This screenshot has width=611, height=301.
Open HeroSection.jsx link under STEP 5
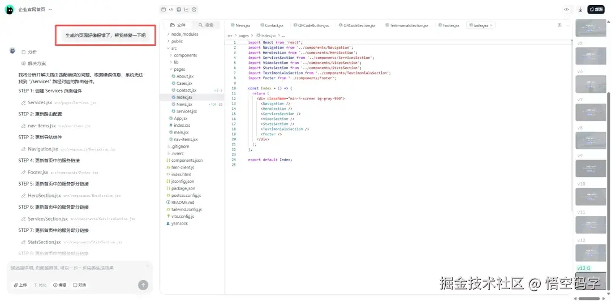[x=45, y=195]
